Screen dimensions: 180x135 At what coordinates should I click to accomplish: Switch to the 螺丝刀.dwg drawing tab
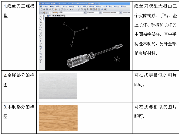tap(56, 16)
